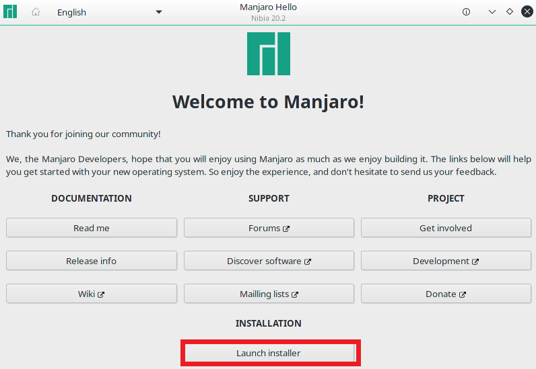Open Discover software link
Screen dimensions: 536x369
pos(269,261)
